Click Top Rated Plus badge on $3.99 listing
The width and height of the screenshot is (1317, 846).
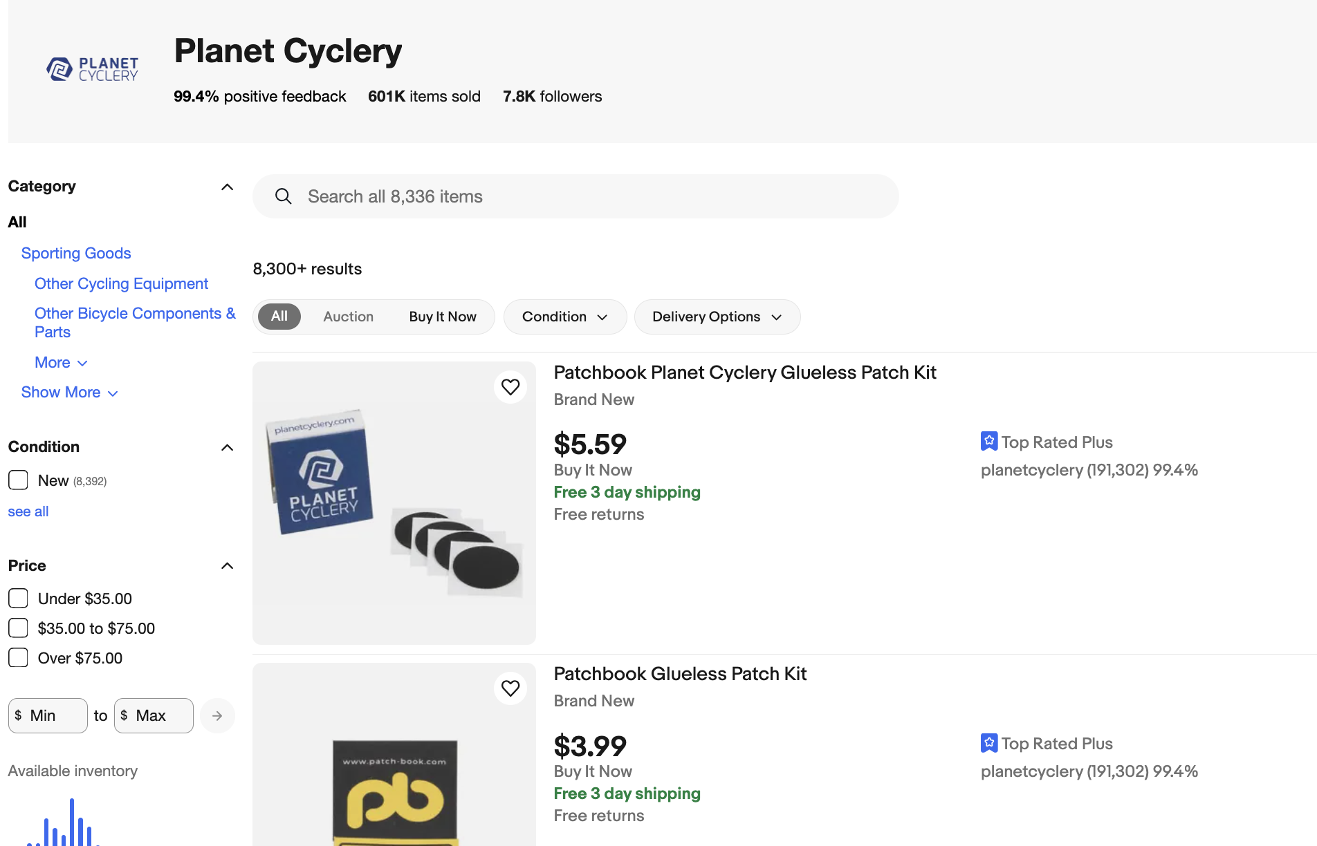click(x=989, y=743)
